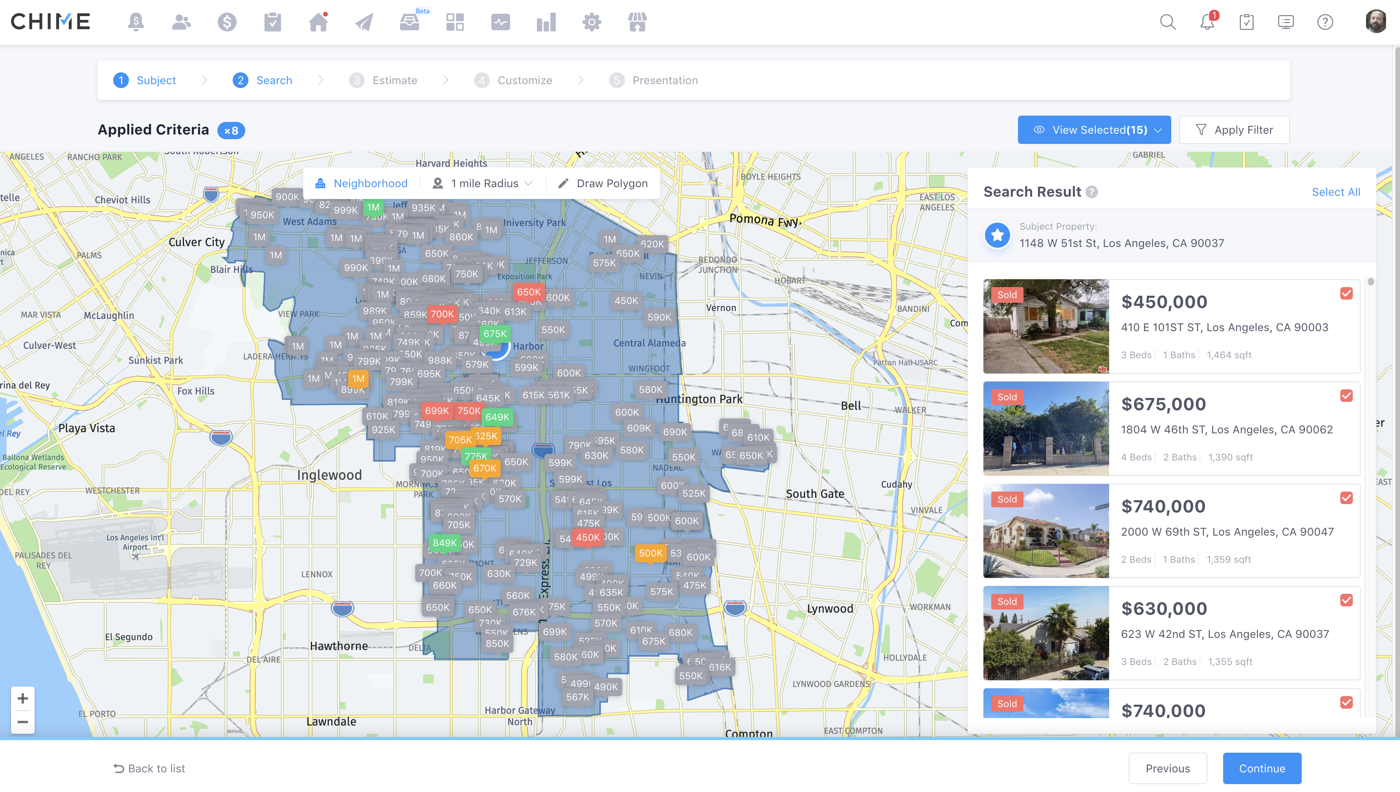Click the orange 670K map marker
This screenshot has width=1400, height=792.
(485, 468)
